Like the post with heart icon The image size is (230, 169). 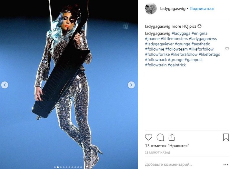tap(148, 137)
